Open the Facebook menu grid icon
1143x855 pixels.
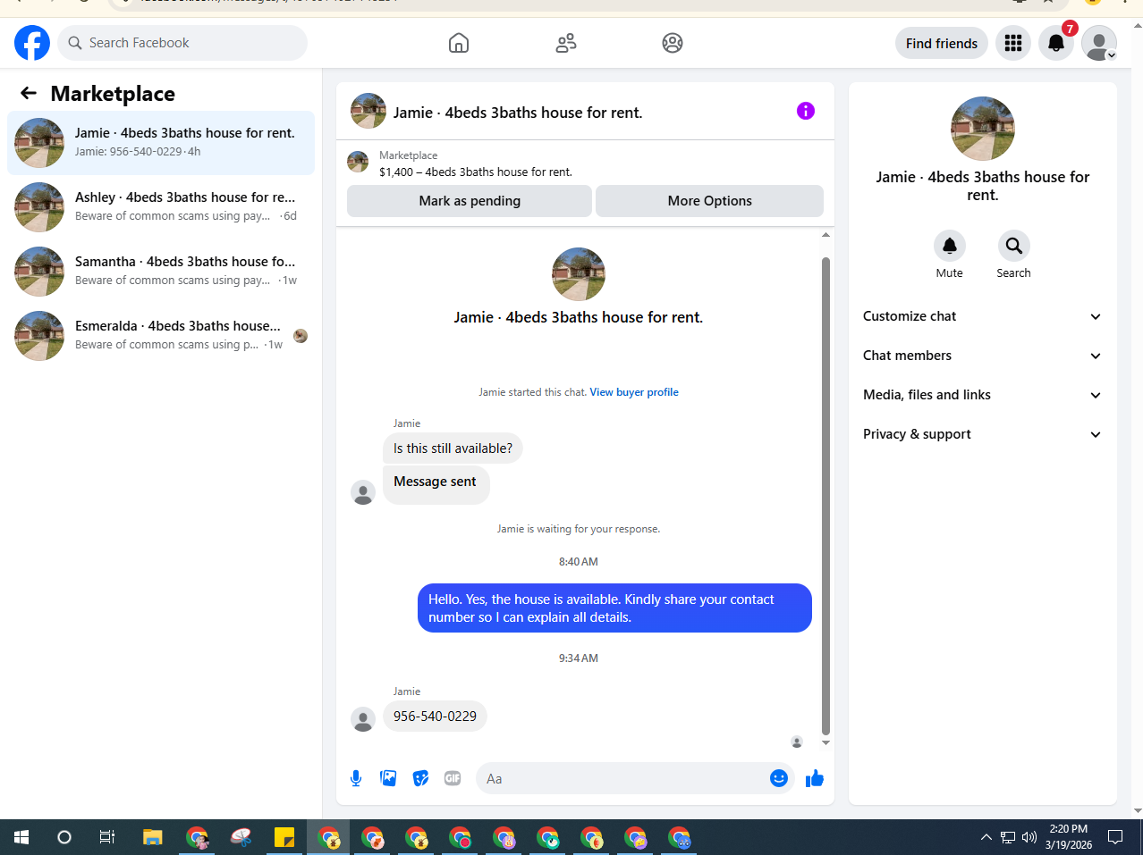tap(1013, 43)
